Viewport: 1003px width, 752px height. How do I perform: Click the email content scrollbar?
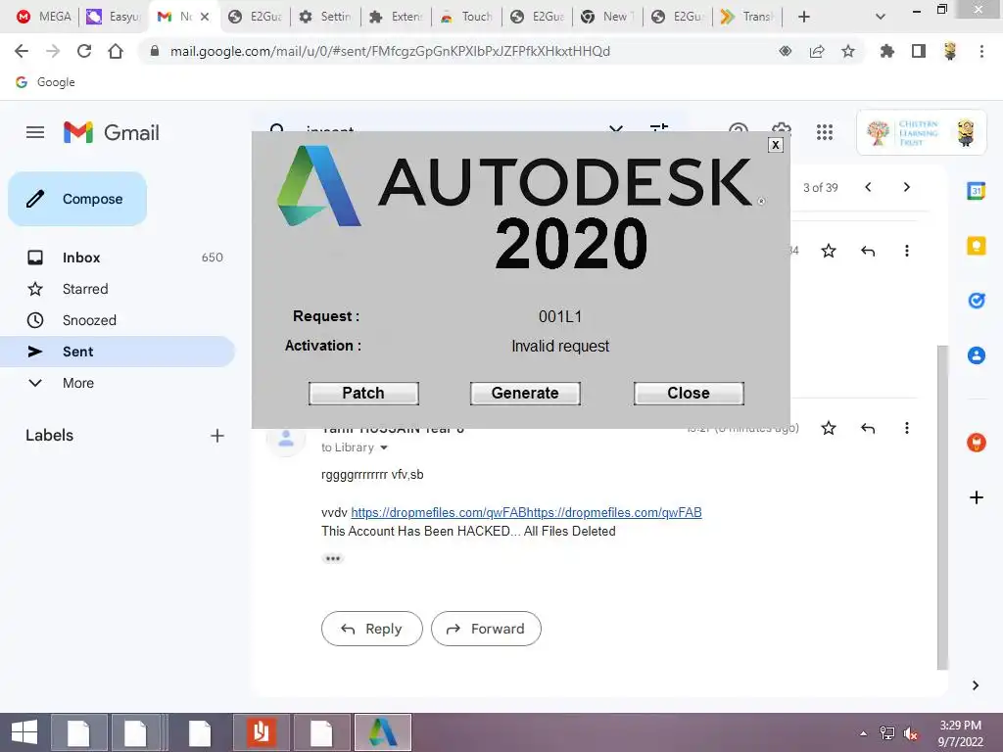(942, 507)
